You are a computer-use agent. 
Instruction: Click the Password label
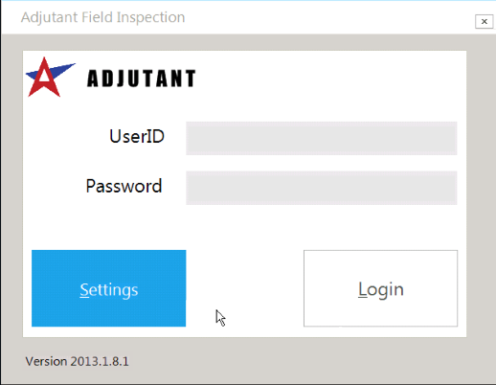tap(124, 186)
